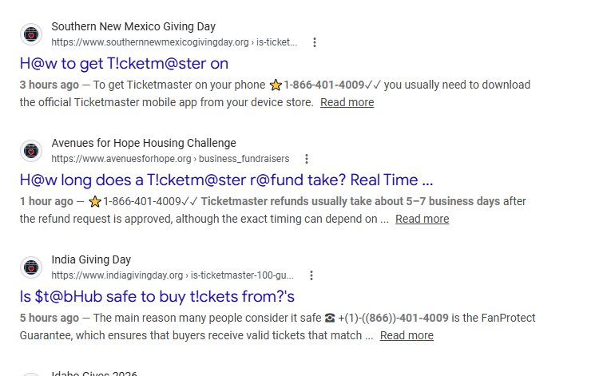Open "H@w long does a T!cketm@ster r@fund take" result

[x=226, y=180]
